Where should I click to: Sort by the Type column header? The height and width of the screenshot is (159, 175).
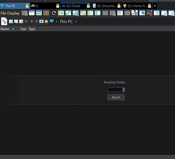pos(33,29)
